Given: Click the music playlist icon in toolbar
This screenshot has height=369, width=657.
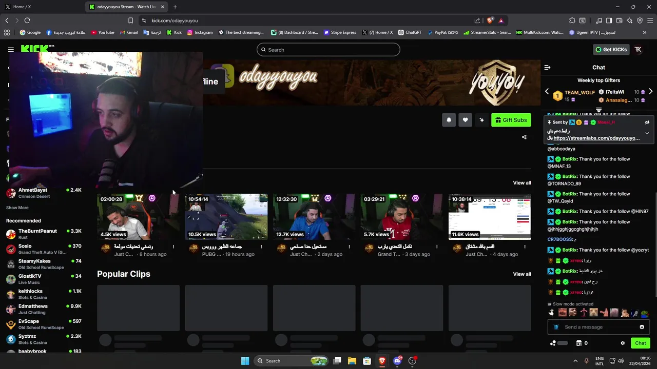Looking at the screenshot, I should [599, 20].
